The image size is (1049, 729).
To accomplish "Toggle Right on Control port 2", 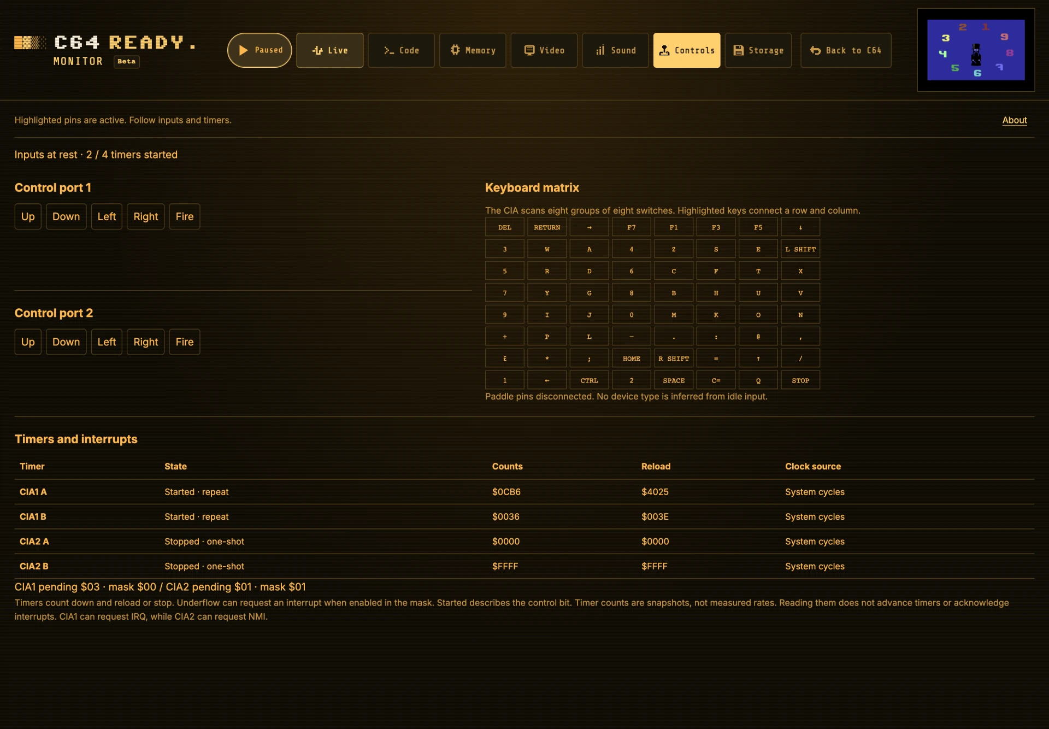I will click(146, 342).
